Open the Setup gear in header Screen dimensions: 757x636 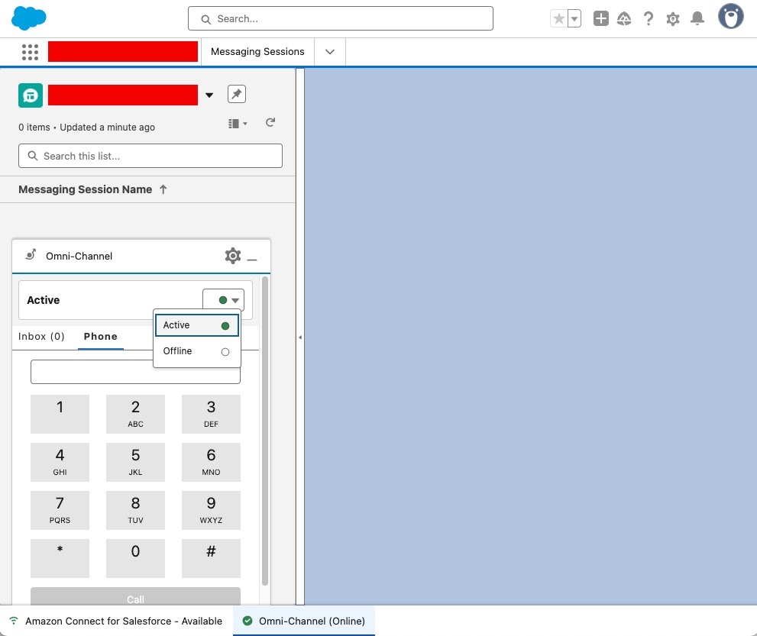[x=672, y=19]
